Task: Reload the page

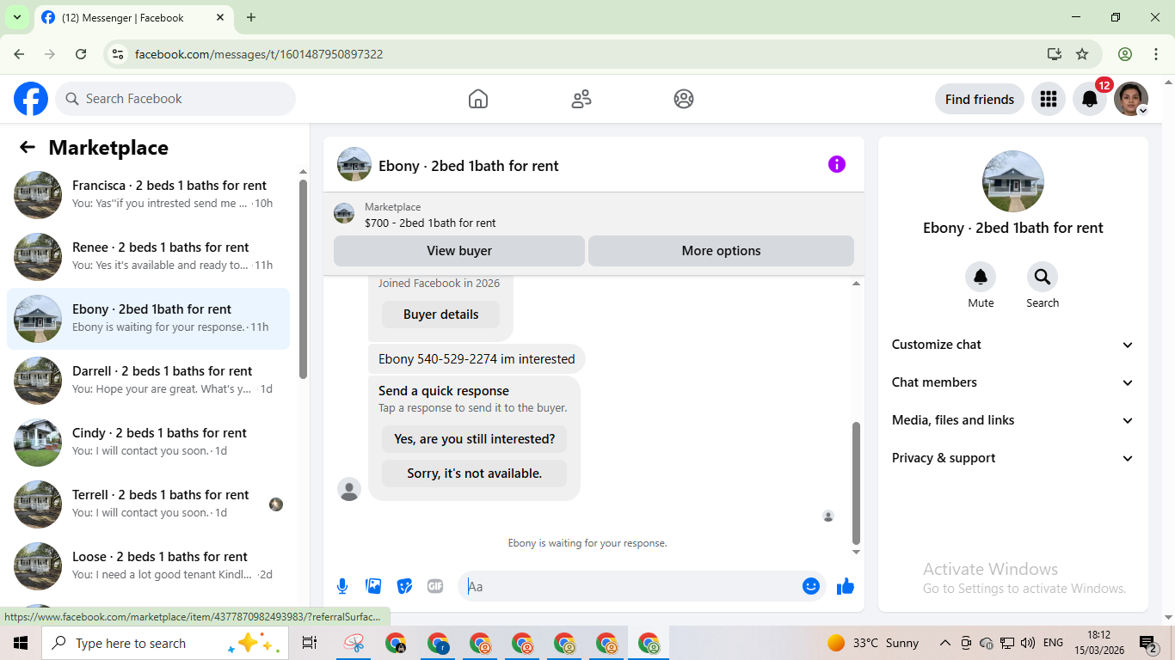Action: [81, 54]
